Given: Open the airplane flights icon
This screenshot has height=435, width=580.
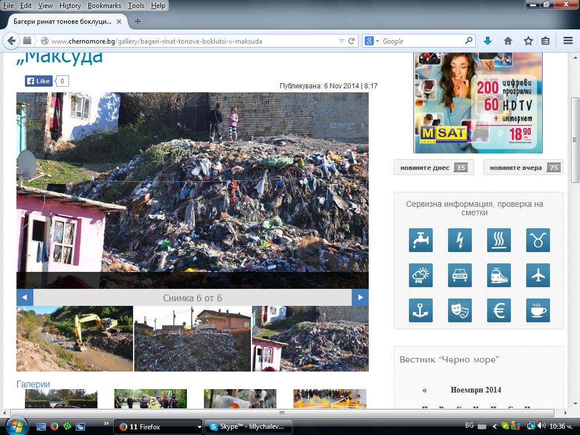Looking at the screenshot, I should 538,275.
